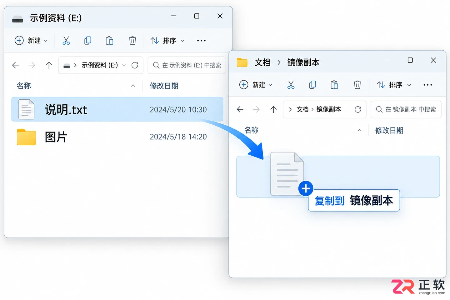450x300 pixels.
Task: Go forward in the 示例资料 (E:) window
Action: click(32, 65)
